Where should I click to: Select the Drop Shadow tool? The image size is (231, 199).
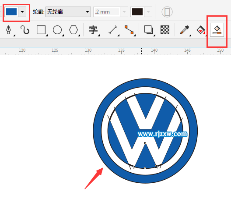149,30
